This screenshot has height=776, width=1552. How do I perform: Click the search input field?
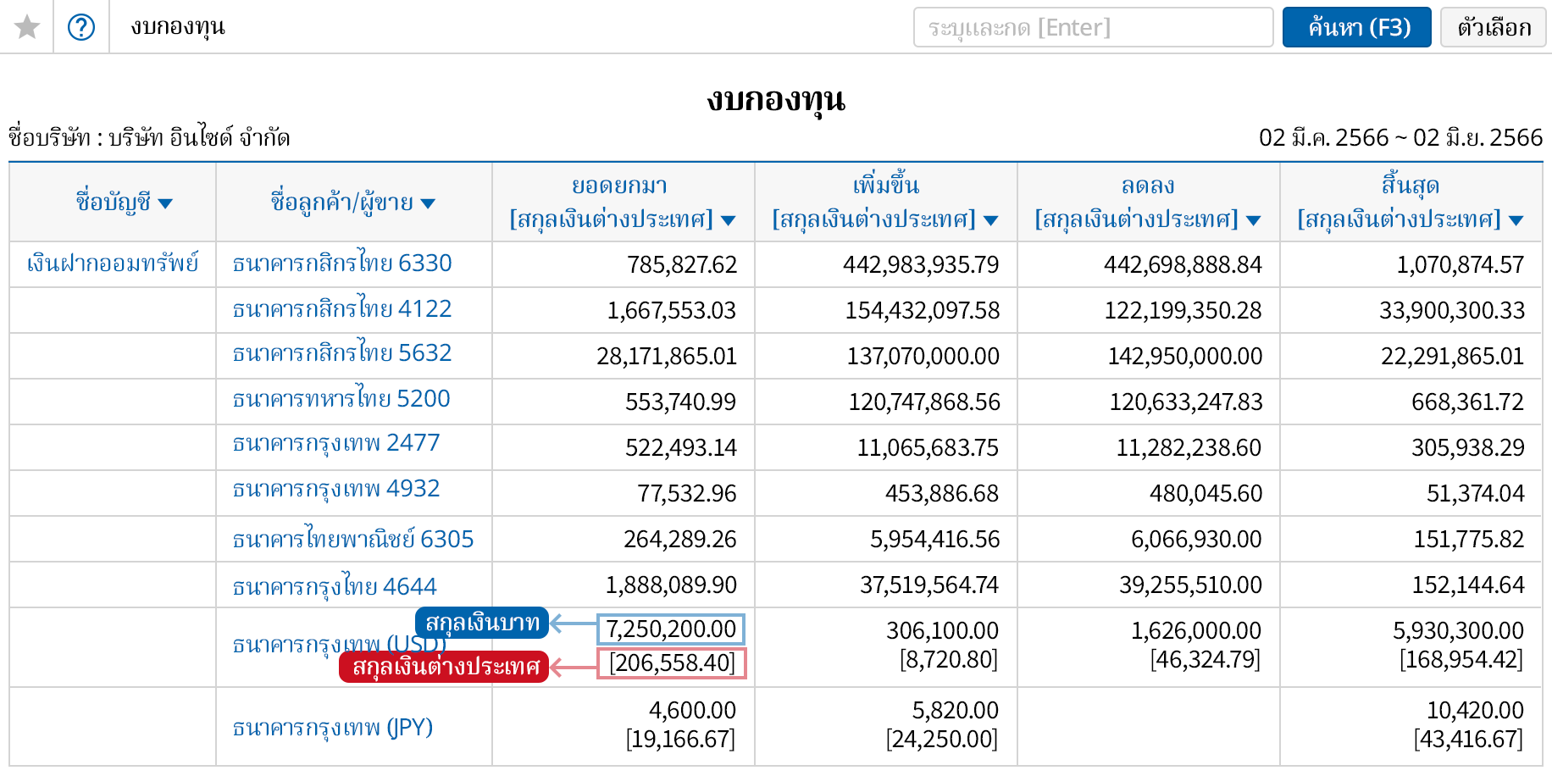click(x=1092, y=27)
